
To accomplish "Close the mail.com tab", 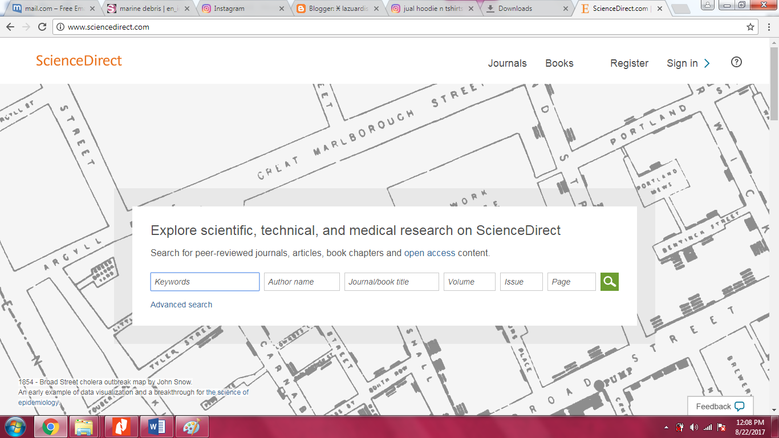I will tap(92, 9).
